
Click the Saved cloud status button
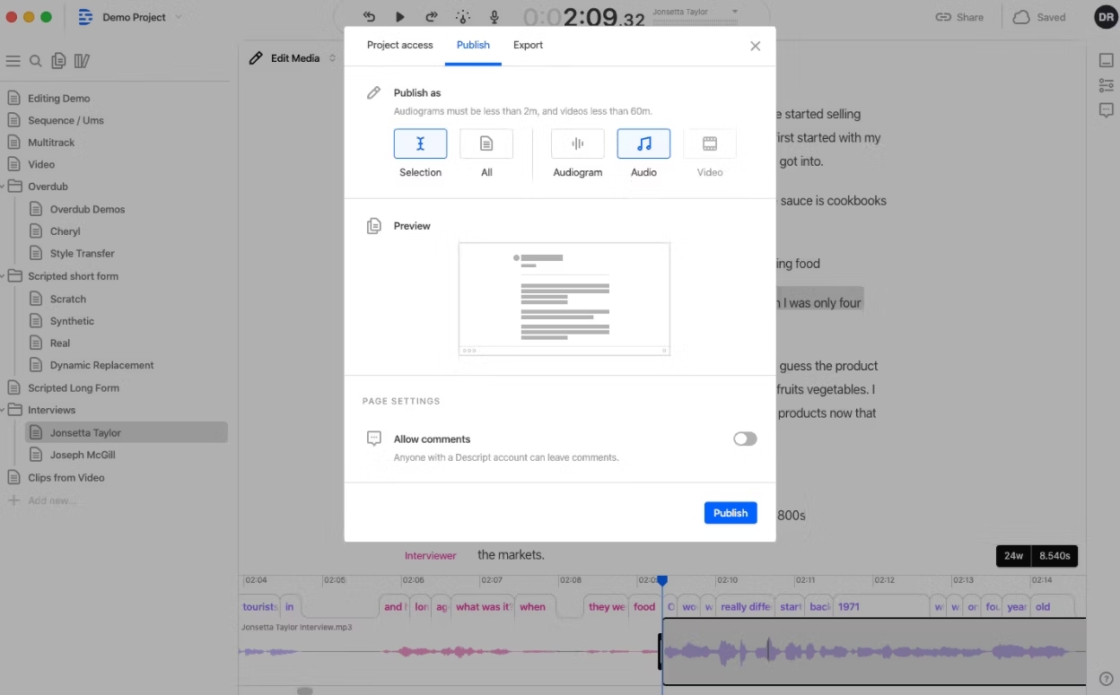click(1040, 17)
